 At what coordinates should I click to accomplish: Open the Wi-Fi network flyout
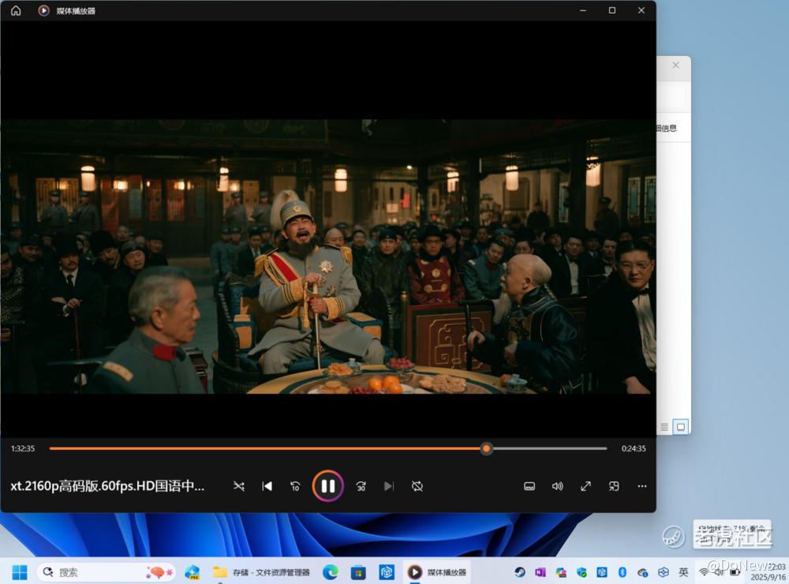(x=704, y=572)
